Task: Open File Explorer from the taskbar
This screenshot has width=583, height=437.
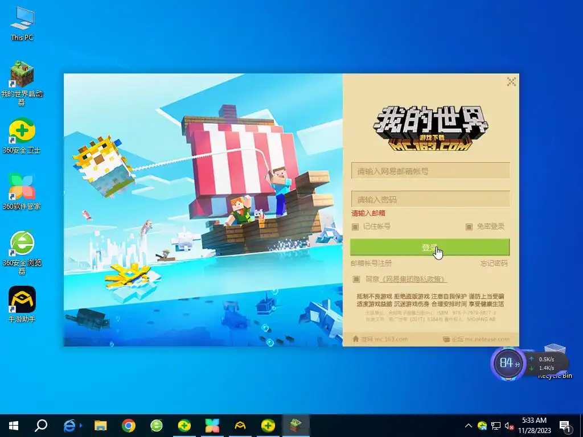Action: [x=100, y=426]
